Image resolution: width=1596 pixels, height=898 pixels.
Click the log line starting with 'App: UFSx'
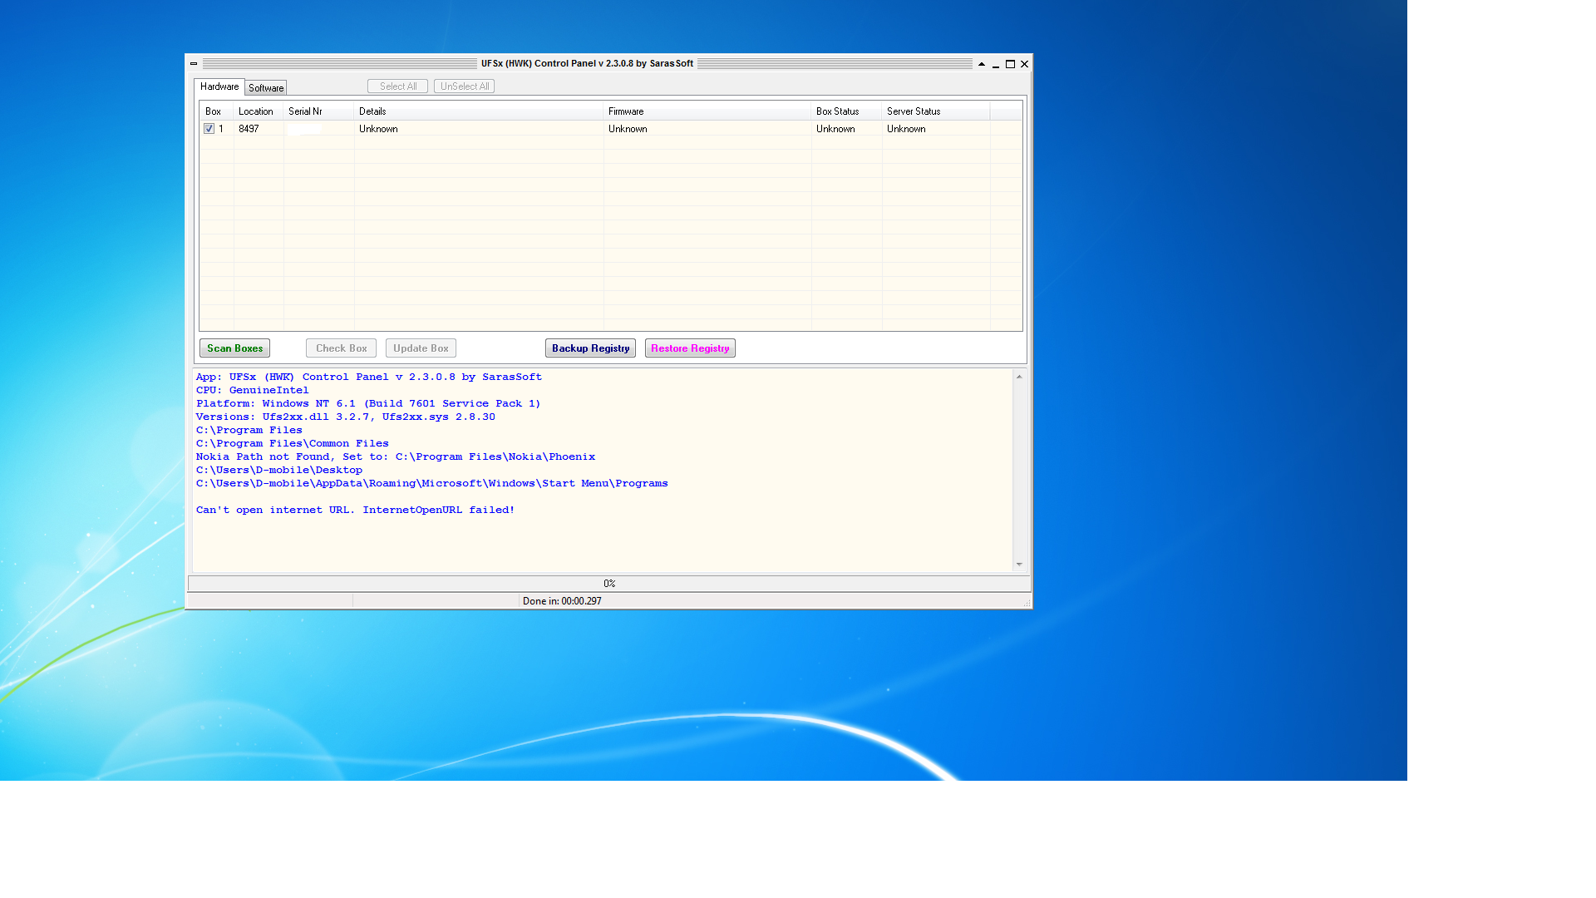(369, 377)
